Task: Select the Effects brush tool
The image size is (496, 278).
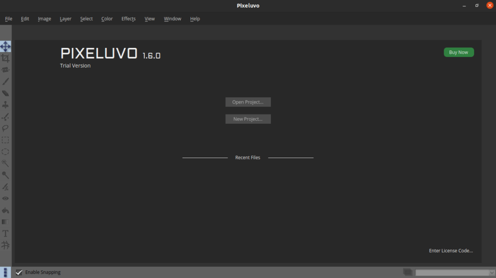Action: point(5,187)
